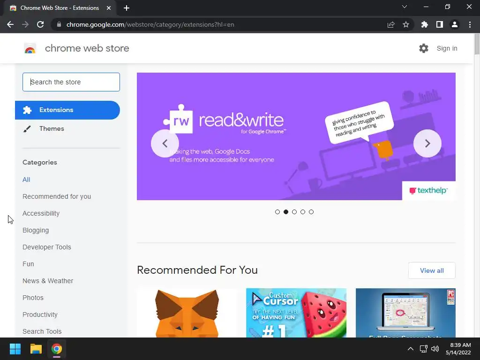Screen dimensions: 480x360
Task: Show previous carousel banner
Action: [x=165, y=143]
